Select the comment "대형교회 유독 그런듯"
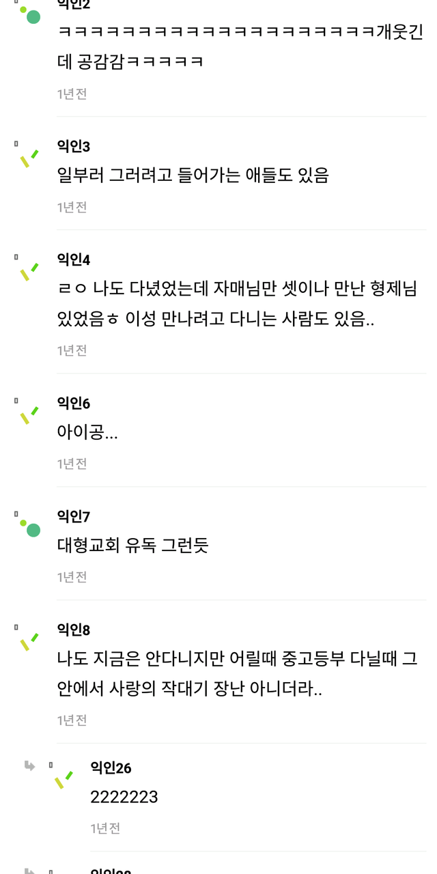437x874 pixels. pyautogui.click(x=133, y=546)
